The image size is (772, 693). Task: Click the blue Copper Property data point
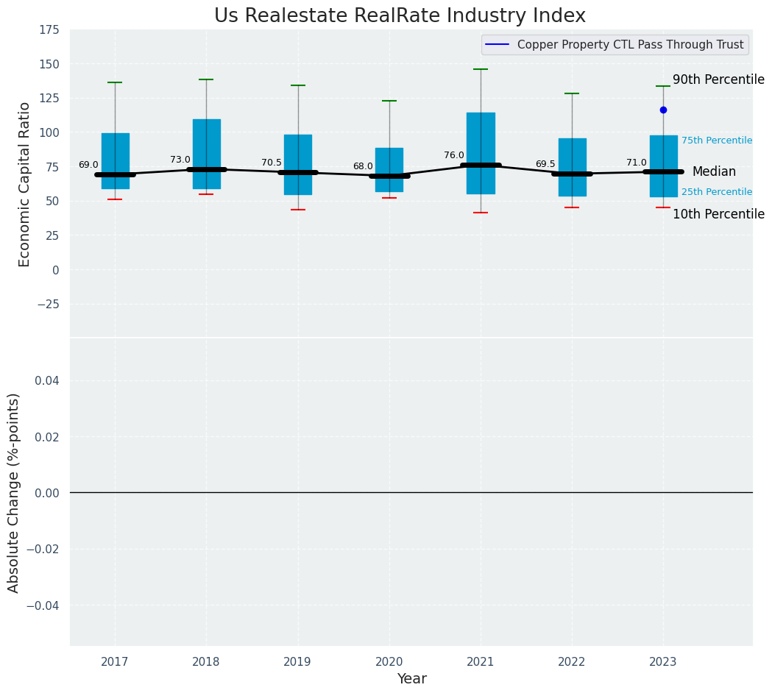click(x=663, y=110)
